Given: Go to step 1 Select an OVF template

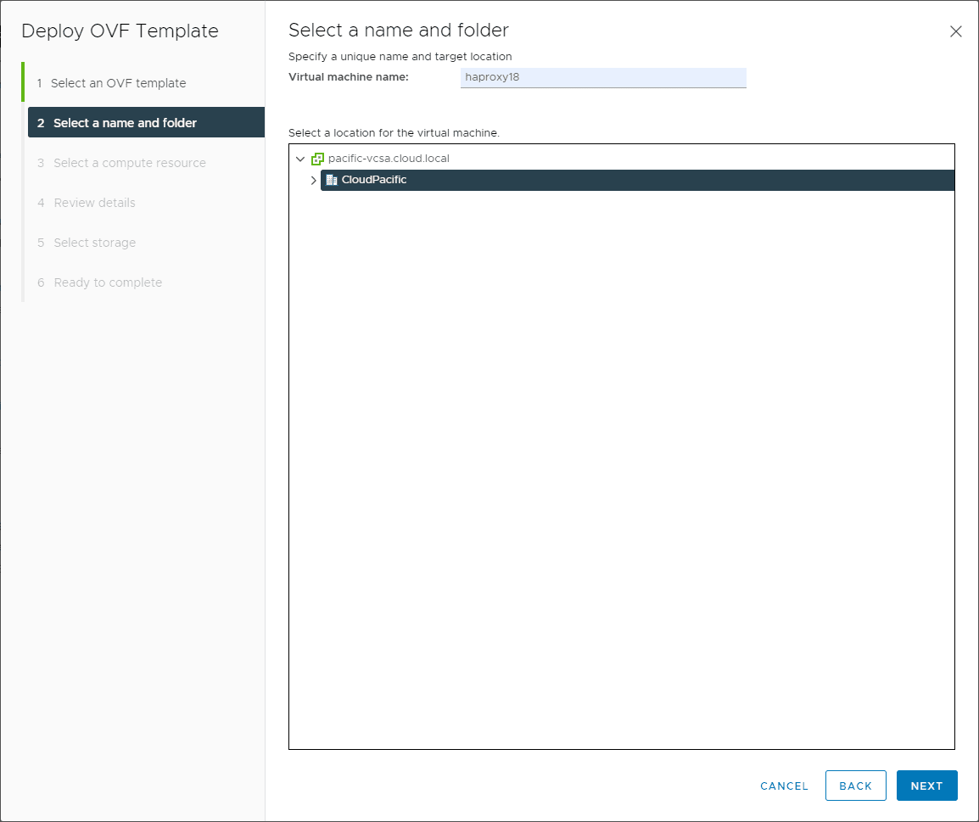Looking at the screenshot, I should [118, 83].
